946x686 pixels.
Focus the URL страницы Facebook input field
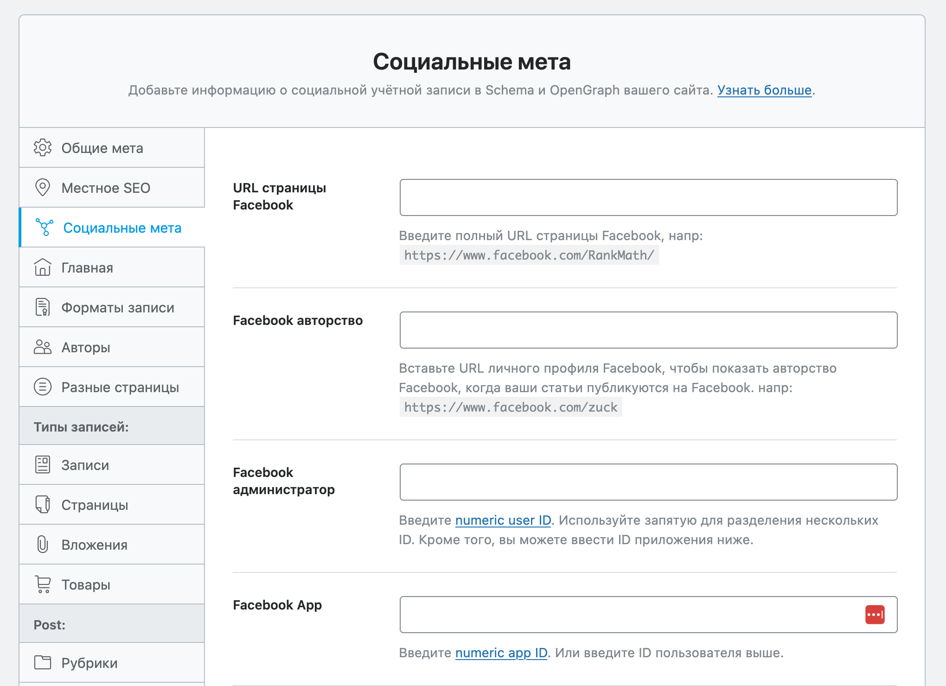(x=648, y=197)
